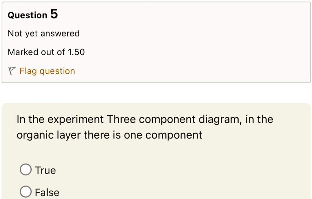Viewport: 312px width, 199px height.
Task: Select the False radio button
Action: point(26,192)
